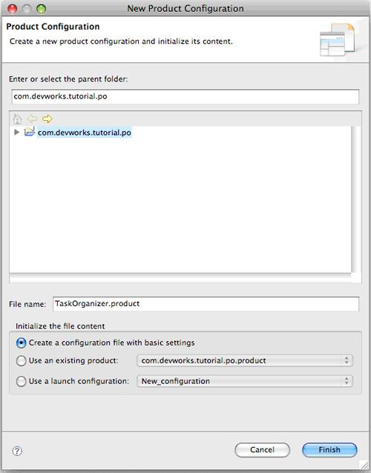Open the existing product dropdown
Viewport: 371px width, 473px height.
(x=245, y=360)
